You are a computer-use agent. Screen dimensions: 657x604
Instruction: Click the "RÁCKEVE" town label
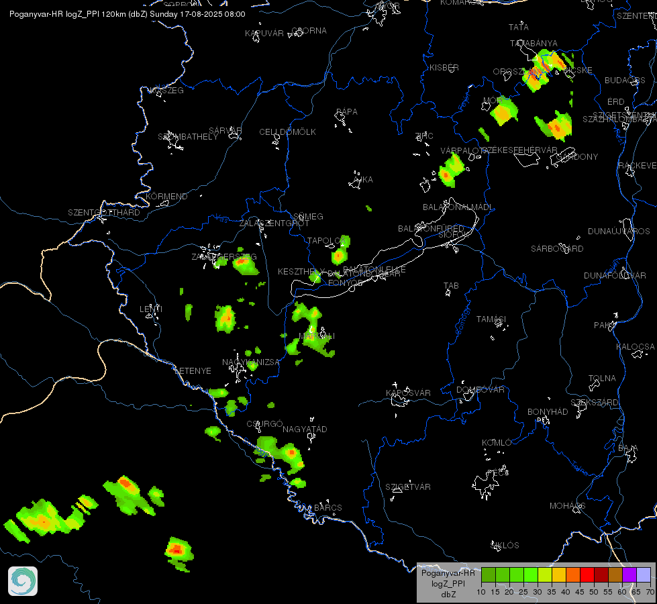coord(638,166)
